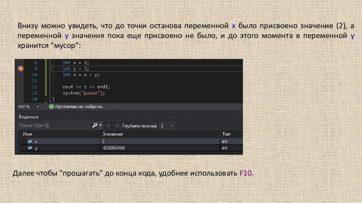Click the forward arrow in the Locals toolbar

pos(117,125)
